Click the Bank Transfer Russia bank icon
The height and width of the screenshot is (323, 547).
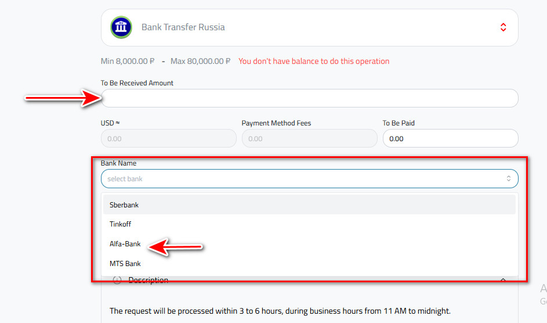click(121, 27)
